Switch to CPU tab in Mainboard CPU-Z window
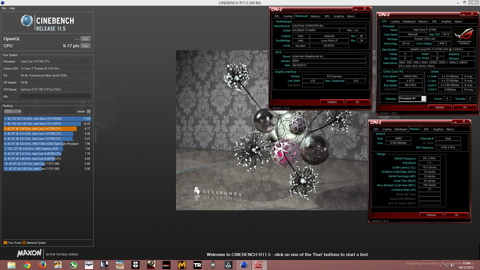Image resolution: width=480 pixels, height=270 pixels. tap(277, 16)
